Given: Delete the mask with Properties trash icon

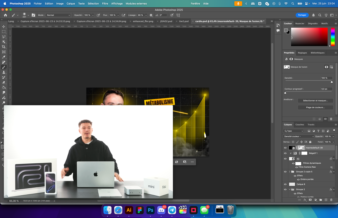Looking at the screenshot, I should pos(331,119).
